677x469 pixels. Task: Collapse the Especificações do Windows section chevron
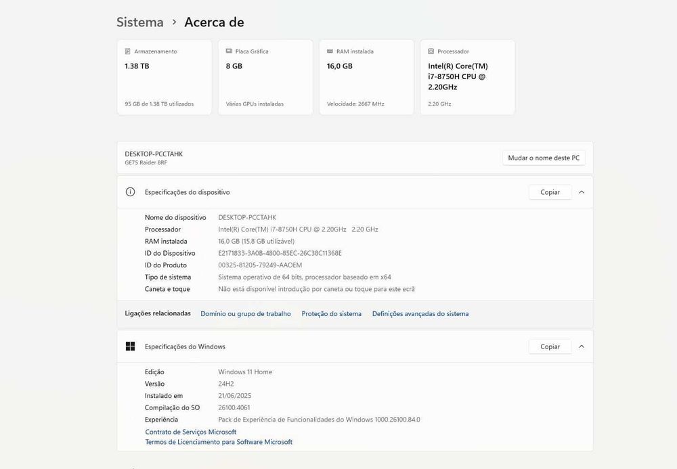pos(582,347)
